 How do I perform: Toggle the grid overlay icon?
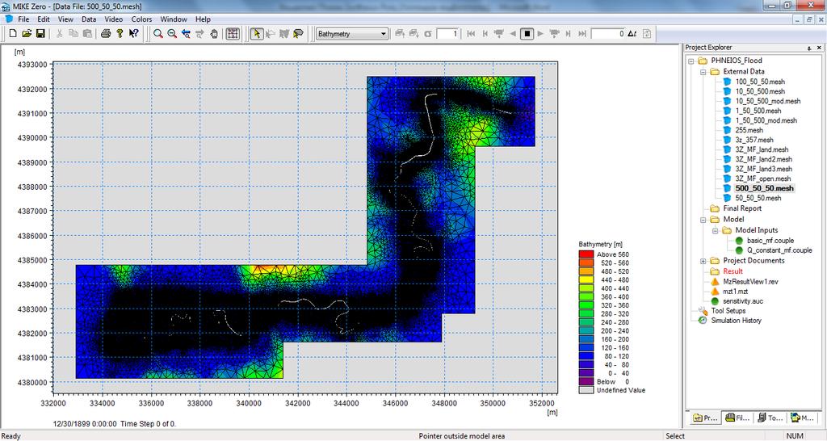[x=233, y=34]
